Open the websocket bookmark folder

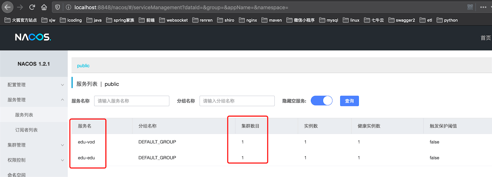[173, 20]
